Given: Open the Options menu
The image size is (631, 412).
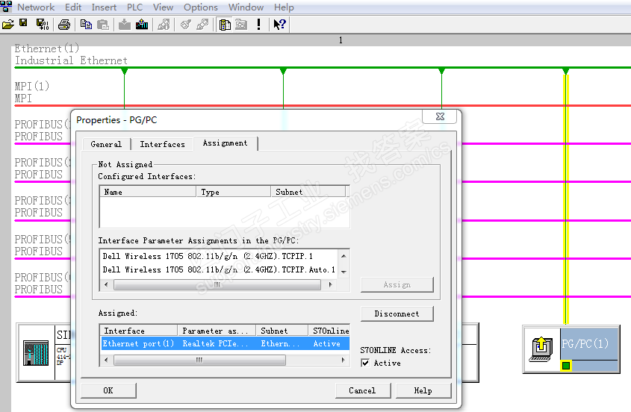Looking at the screenshot, I should point(201,7).
